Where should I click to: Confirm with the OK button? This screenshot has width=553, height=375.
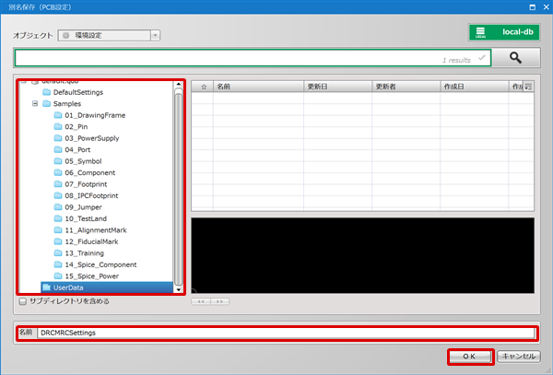(469, 357)
